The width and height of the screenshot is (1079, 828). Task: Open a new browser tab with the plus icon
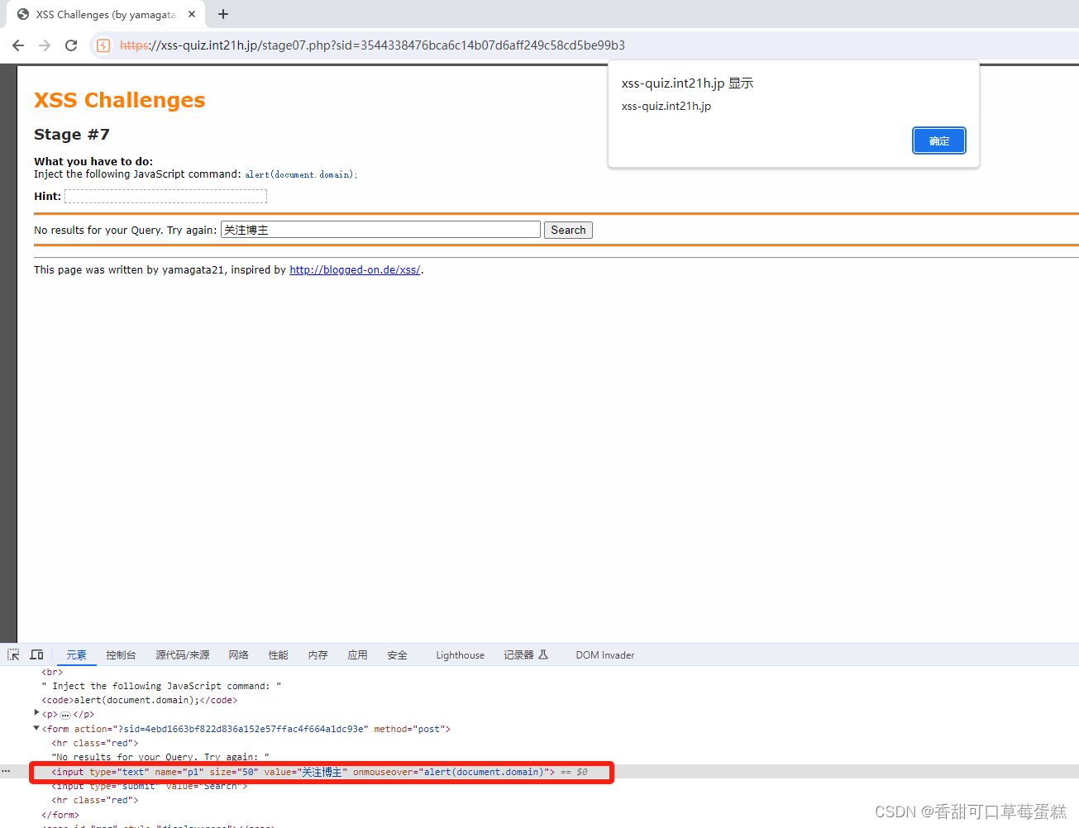[222, 14]
